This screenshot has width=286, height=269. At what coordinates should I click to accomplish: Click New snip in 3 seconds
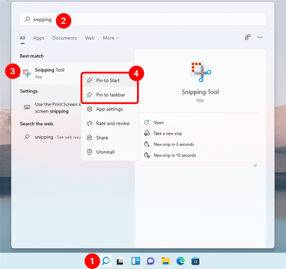pyautogui.click(x=173, y=144)
